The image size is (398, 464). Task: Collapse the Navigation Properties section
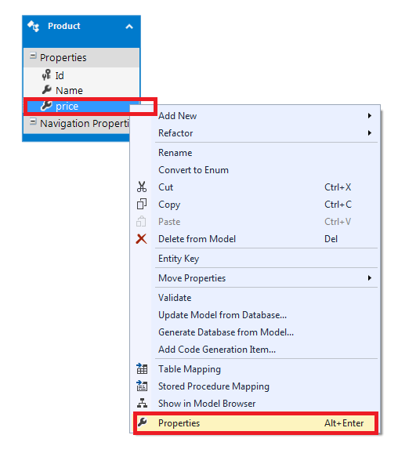[x=33, y=121]
